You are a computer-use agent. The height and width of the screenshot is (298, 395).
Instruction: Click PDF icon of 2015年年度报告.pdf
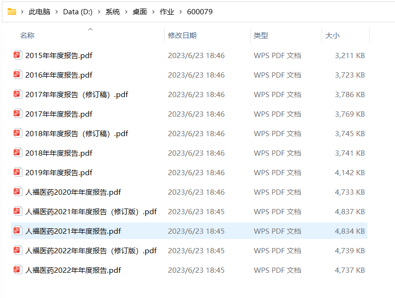(18, 55)
